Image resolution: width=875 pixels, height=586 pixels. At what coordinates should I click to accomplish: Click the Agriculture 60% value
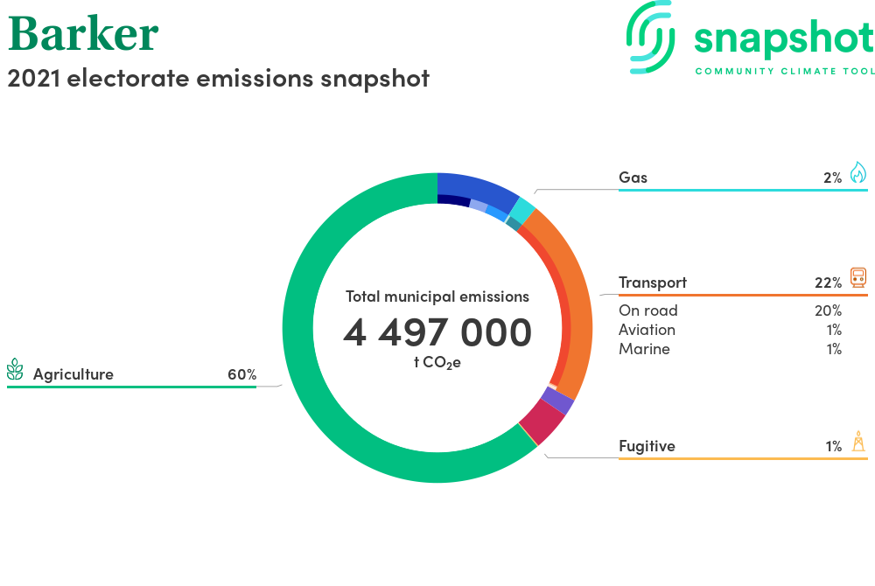241,374
